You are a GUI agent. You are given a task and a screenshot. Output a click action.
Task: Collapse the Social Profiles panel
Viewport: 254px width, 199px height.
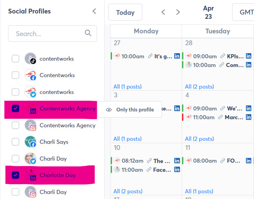click(94, 11)
